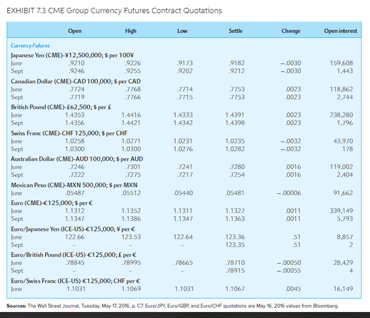Click Euro/British Pound Sept change value –.00055
The image size is (370, 318).
[289, 271]
